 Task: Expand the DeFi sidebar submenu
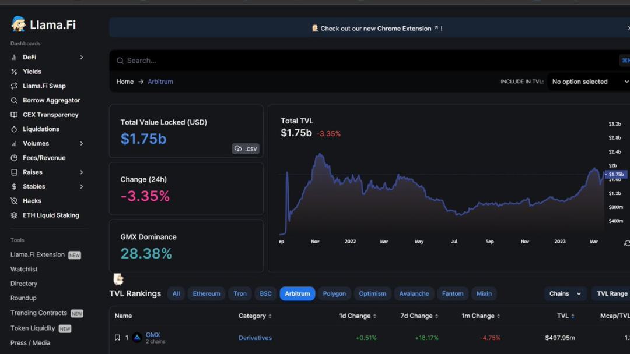coord(82,57)
